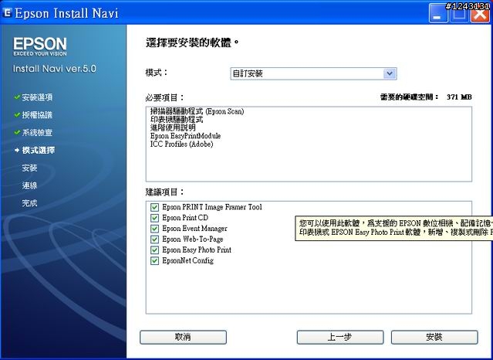Select the 連線 step in sidebar
Image resolution: width=493 pixels, height=360 pixels.
pos(29,185)
